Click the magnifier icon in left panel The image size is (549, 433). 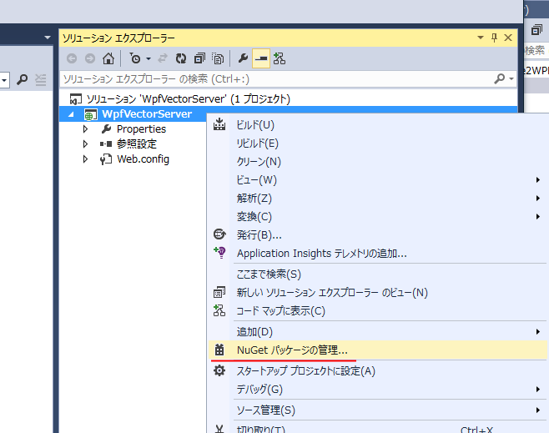[x=22, y=80]
